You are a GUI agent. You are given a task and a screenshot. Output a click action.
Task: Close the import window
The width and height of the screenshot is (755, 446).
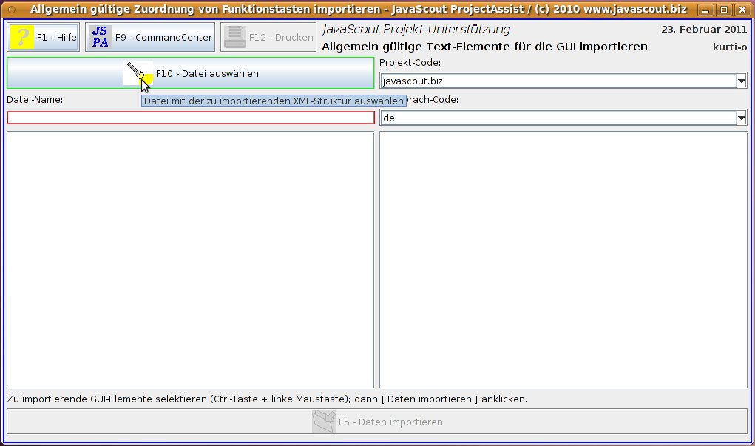tap(740, 10)
